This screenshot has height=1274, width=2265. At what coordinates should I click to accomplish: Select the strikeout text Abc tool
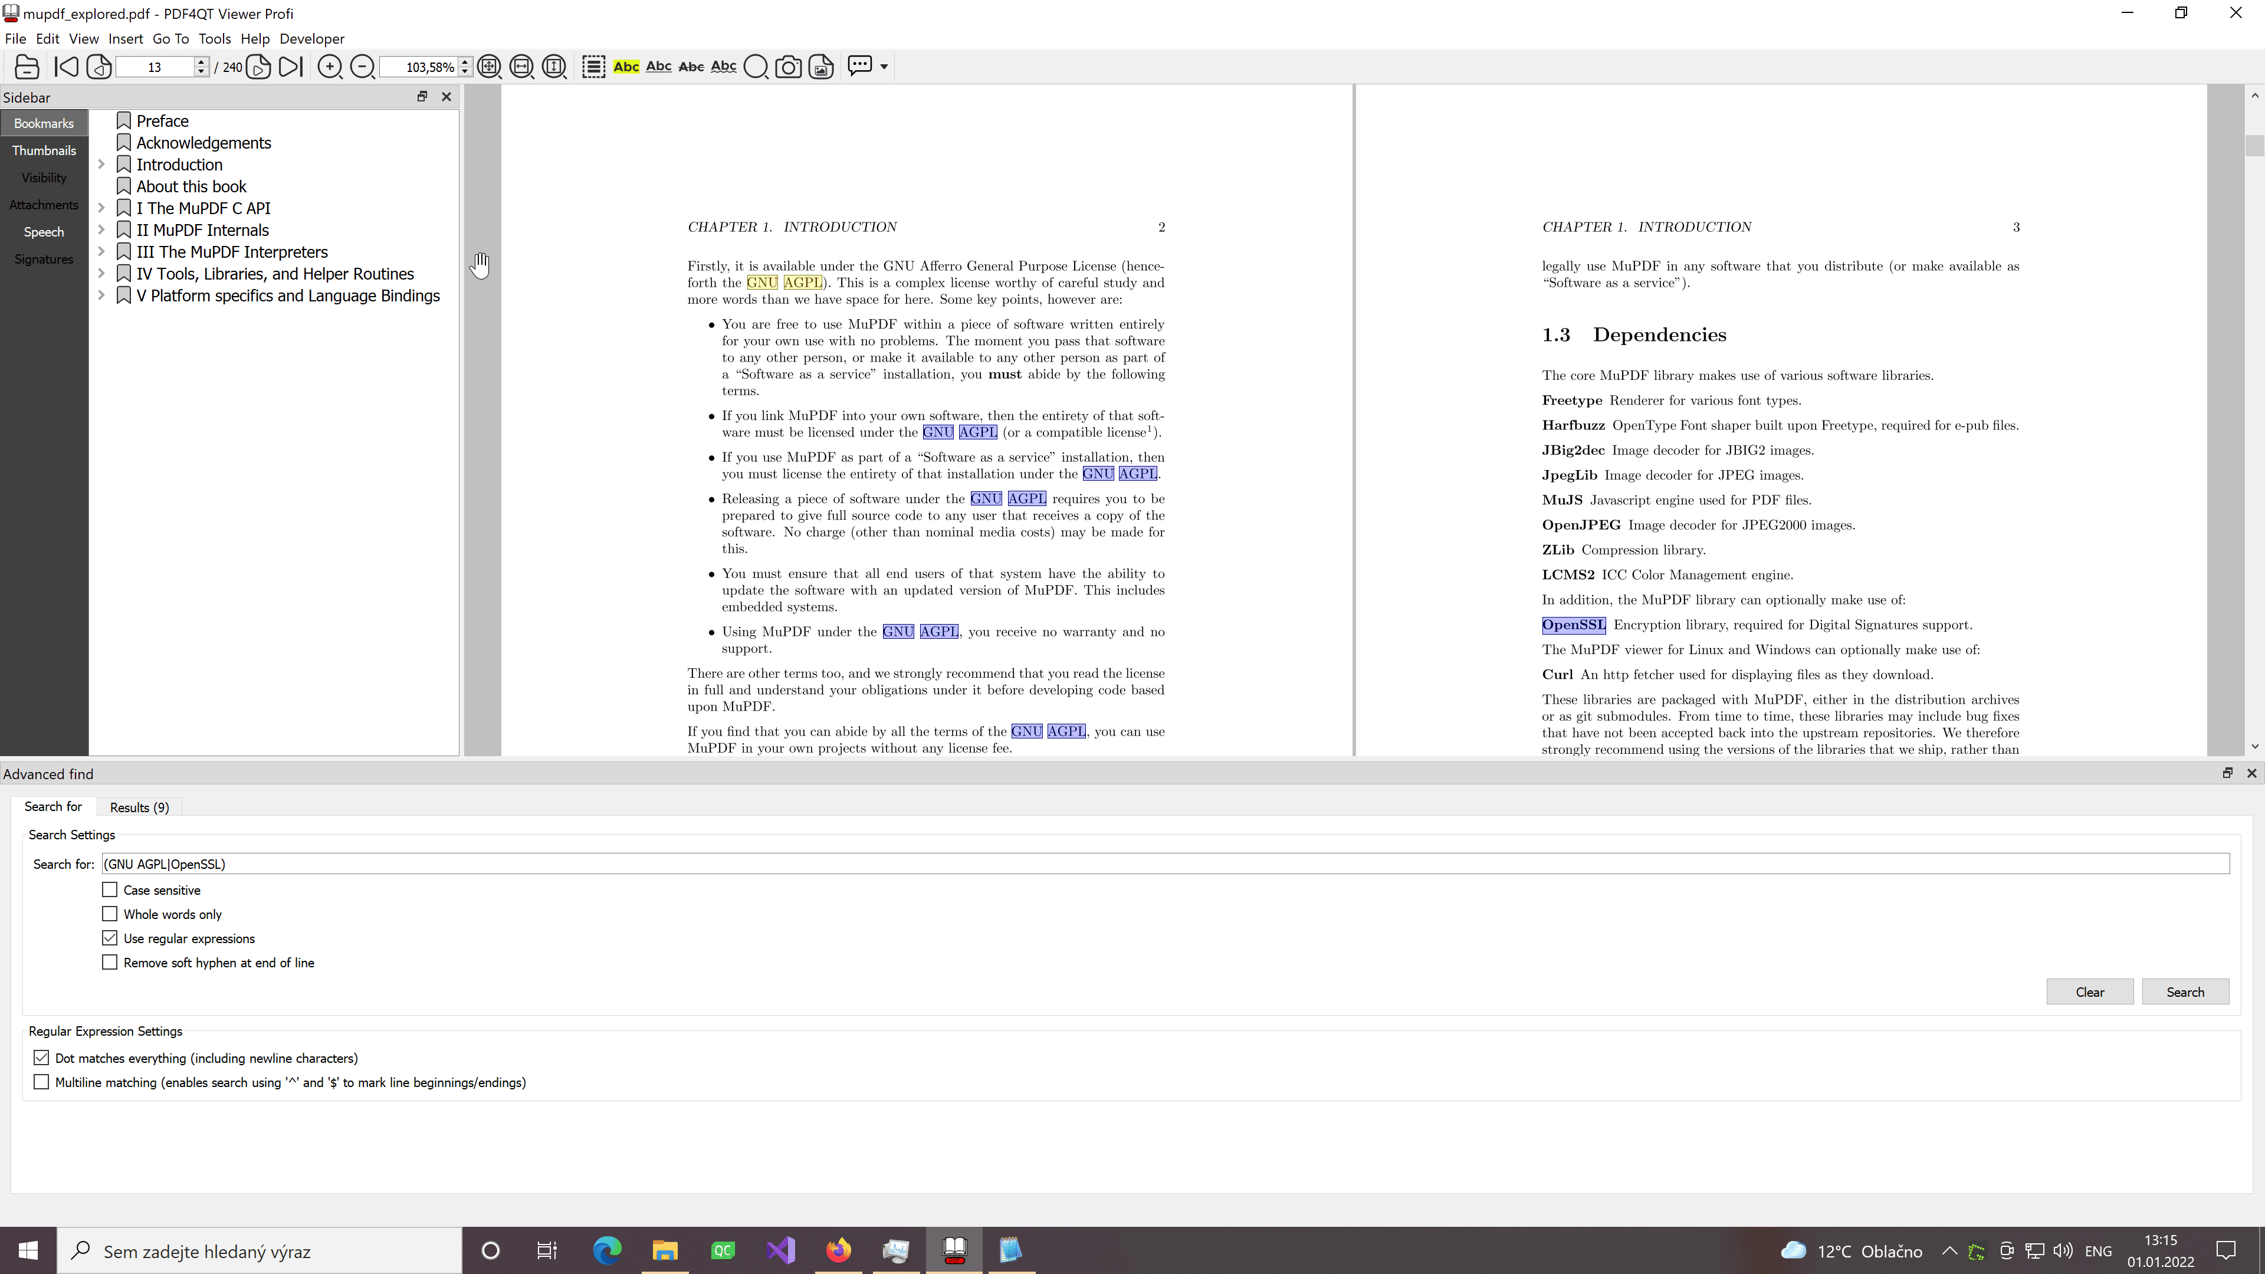pos(691,67)
